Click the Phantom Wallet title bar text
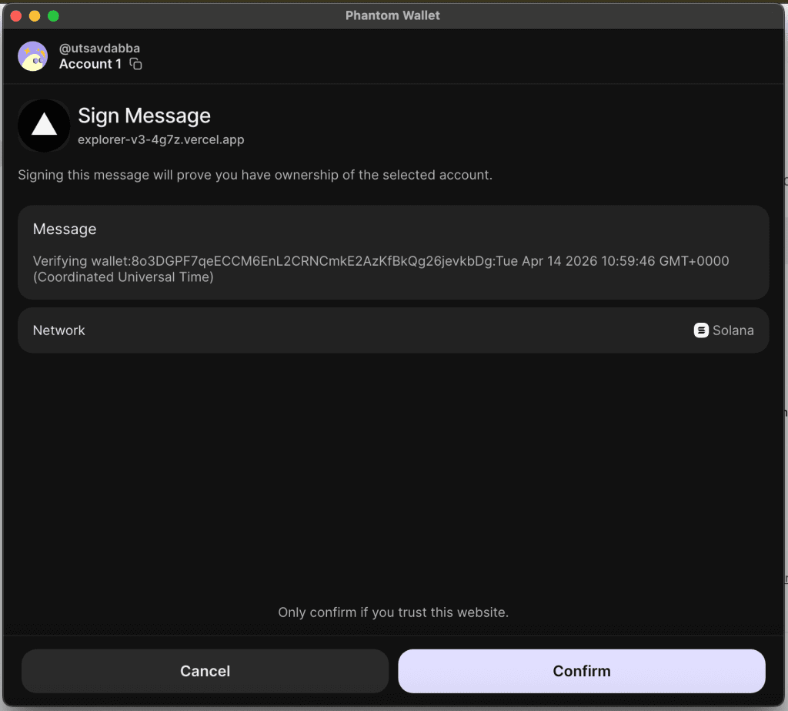Screen dimensions: 788x711 [x=392, y=15]
